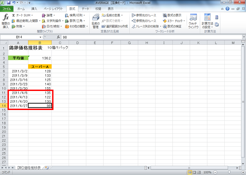Switch to the 校閲 tab
The height and width of the screenshot is (175, 246).
[98, 9]
